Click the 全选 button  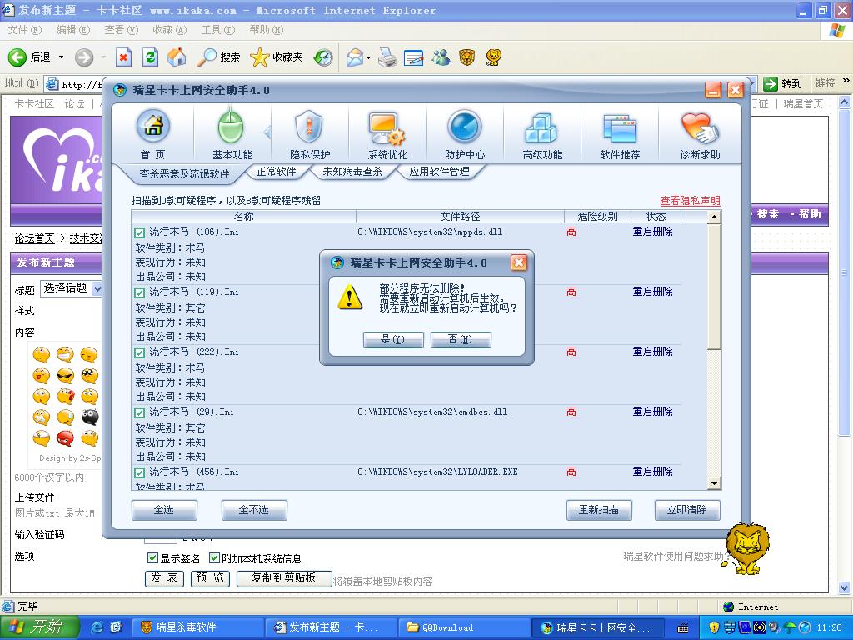[x=164, y=510]
